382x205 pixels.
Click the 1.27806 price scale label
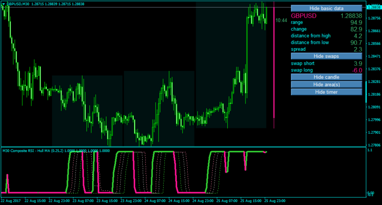pyautogui.click(x=374, y=145)
